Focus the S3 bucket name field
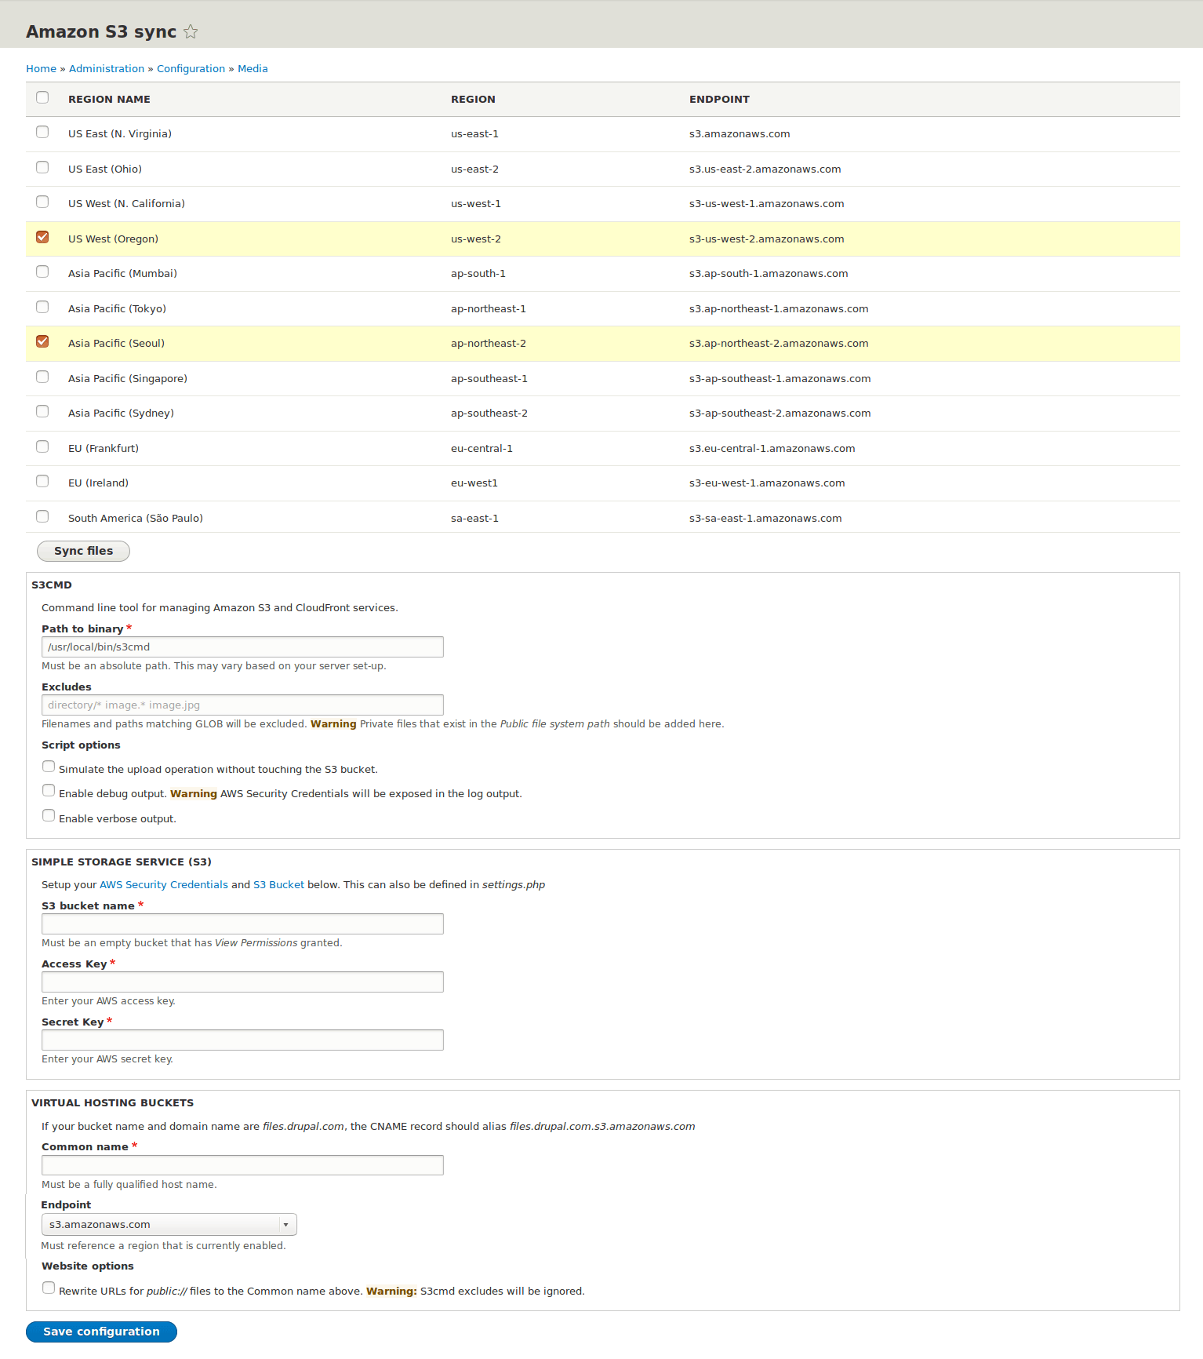 tap(242, 924)
